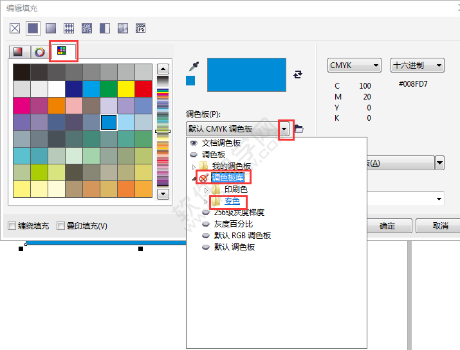Pick the orange swatch in the third row
Image resolution: width=460 pixels, height=350 pixels.
pos(57,105)
